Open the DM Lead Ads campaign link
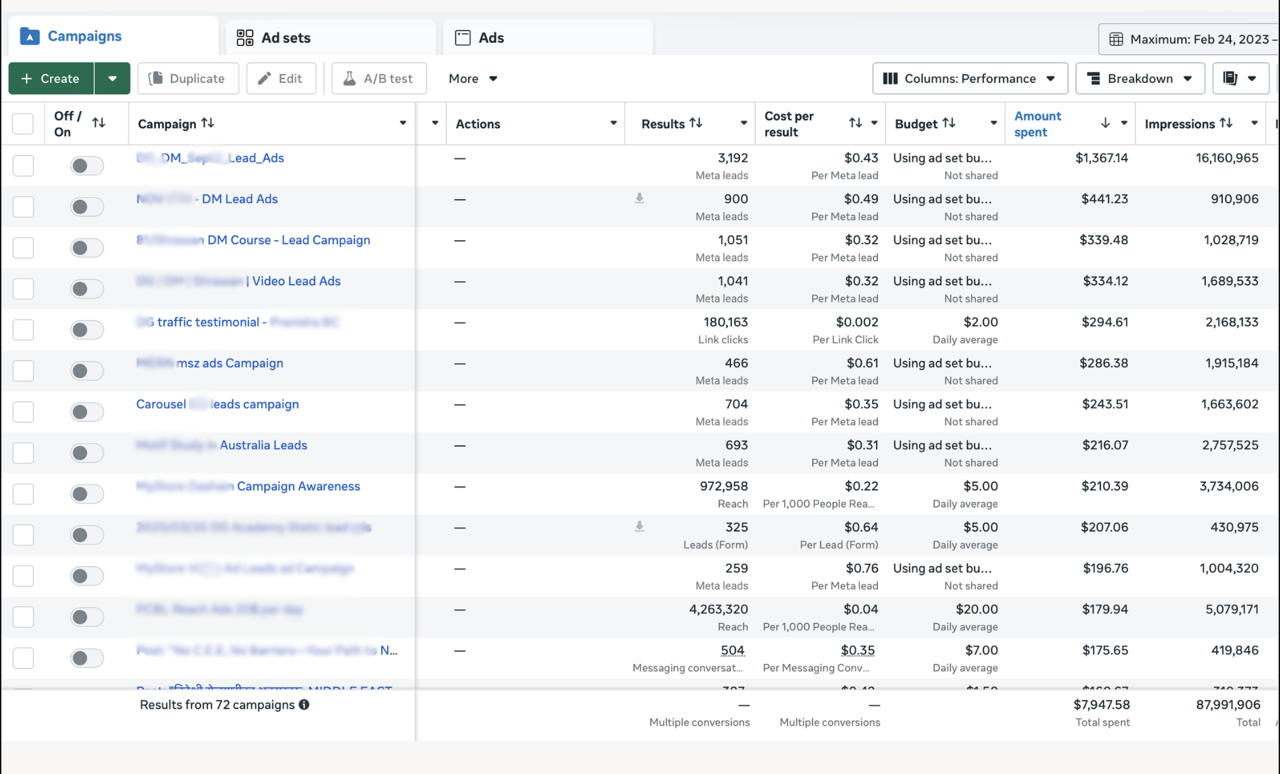 coord(207,199)
